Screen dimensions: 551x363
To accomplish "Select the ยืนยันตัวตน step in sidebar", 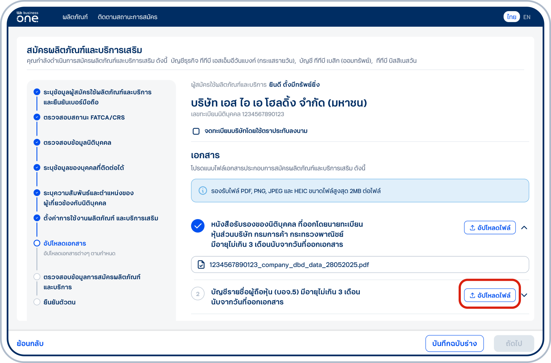I will [x=59, y=302].
